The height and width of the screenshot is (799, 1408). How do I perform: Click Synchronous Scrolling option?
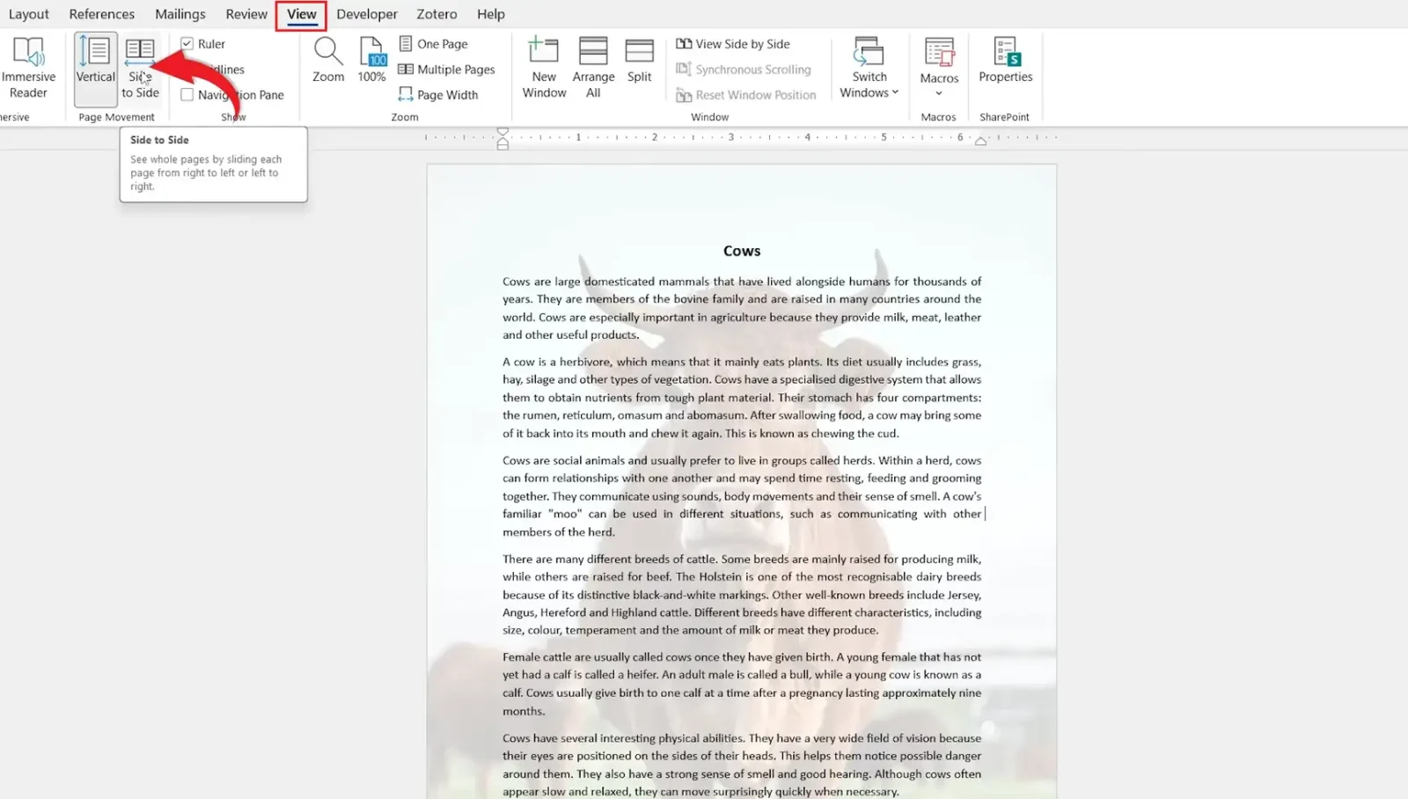tap(744, 69)
